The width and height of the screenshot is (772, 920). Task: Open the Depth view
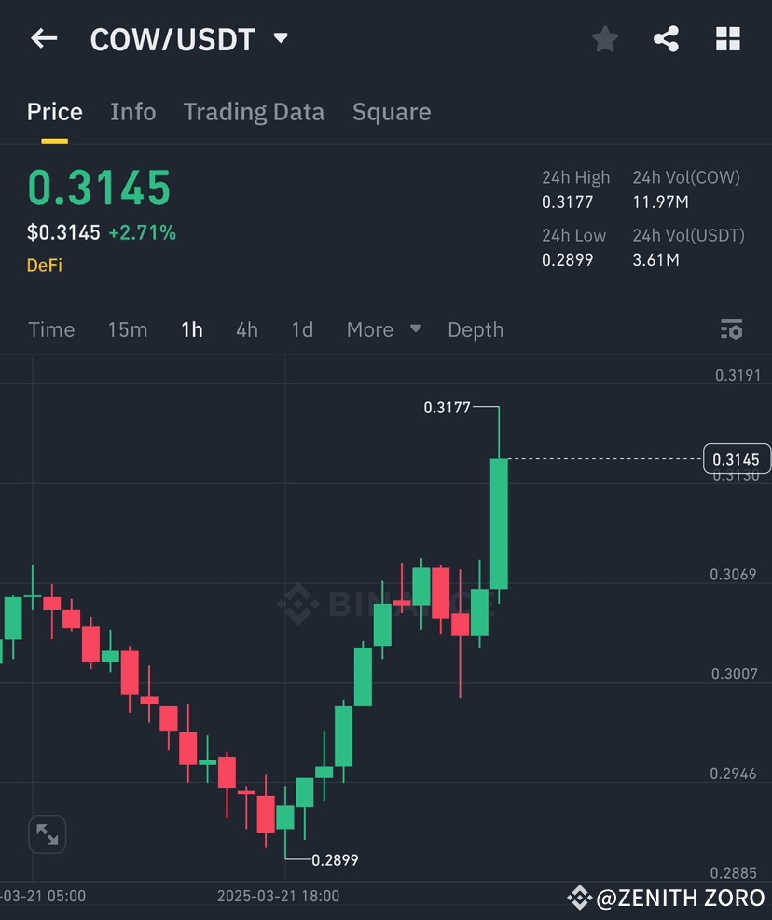point(476,329)
